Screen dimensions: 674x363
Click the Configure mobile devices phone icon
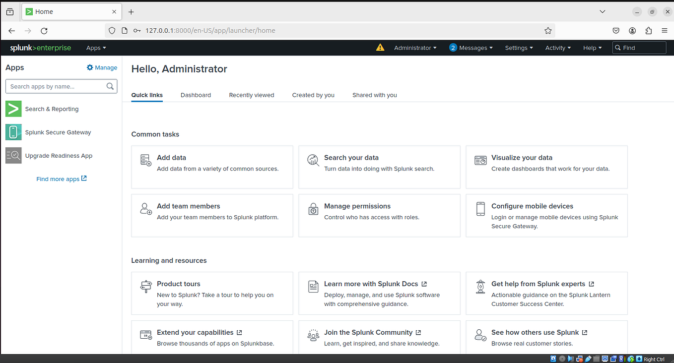[x=480, y=209]
